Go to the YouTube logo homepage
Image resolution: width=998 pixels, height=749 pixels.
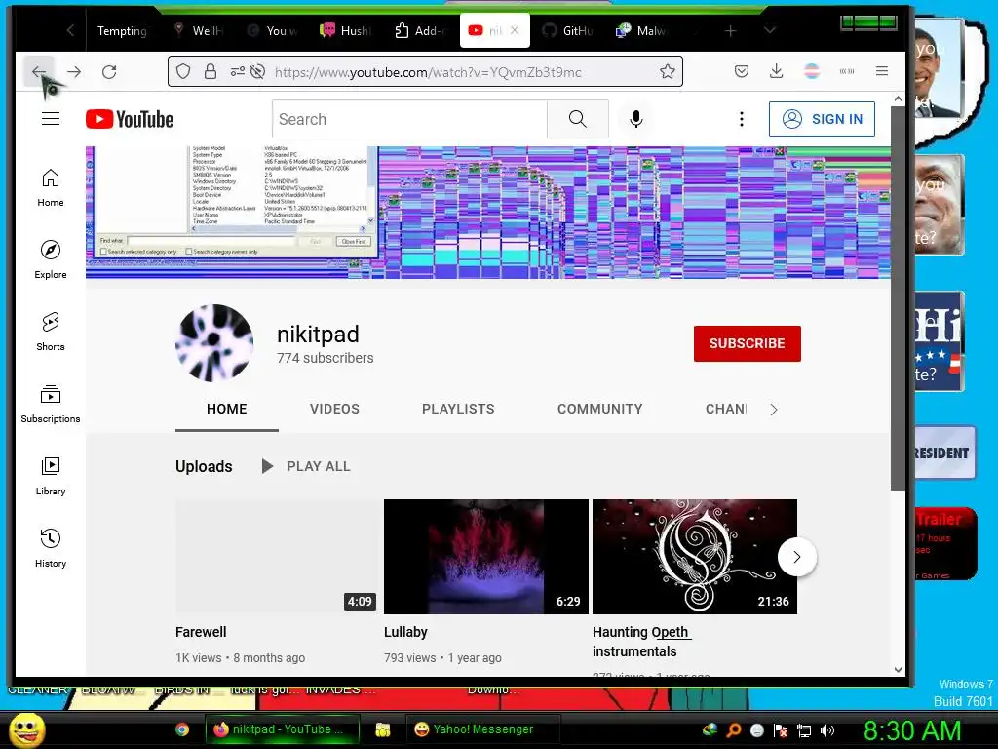coord(130,119)
